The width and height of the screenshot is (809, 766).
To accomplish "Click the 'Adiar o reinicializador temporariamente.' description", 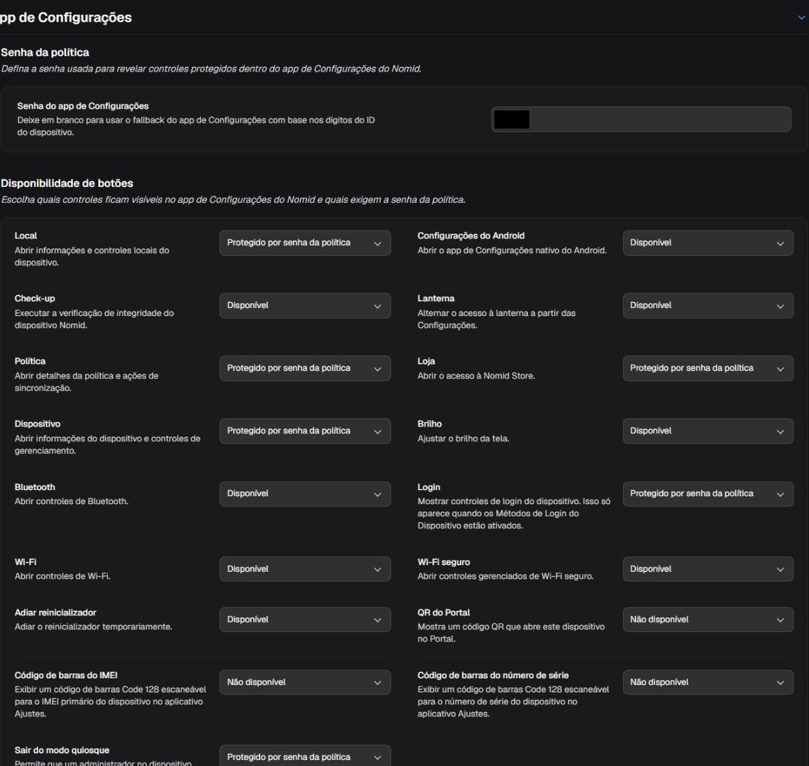I will click(x=94, y=627).
